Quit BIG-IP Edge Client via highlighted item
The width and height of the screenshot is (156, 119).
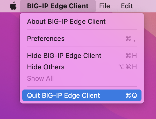point(82,95)
